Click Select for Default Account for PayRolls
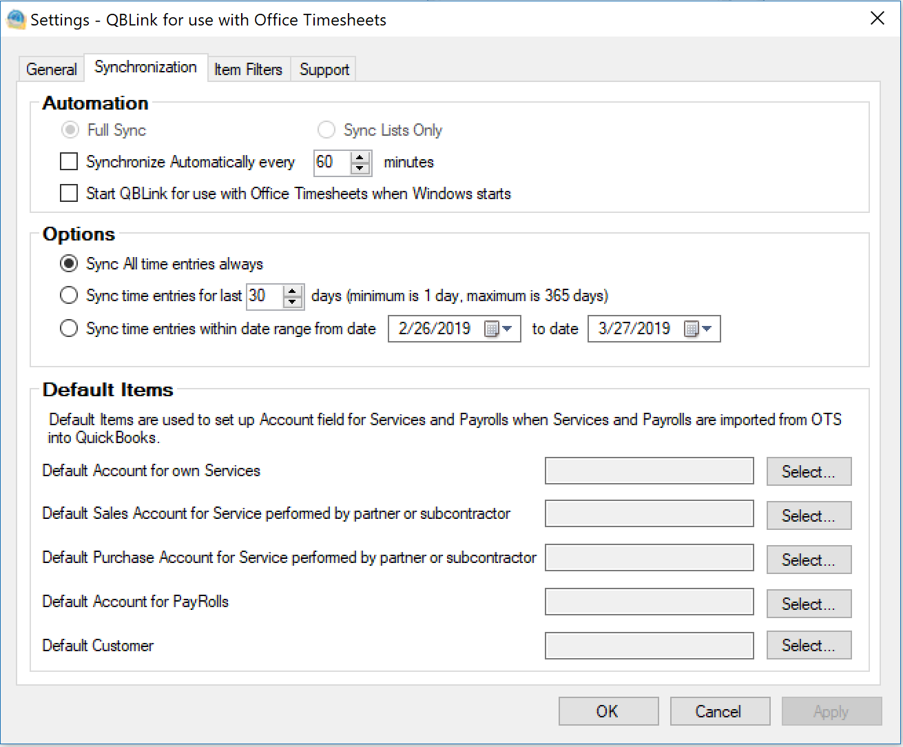 [x=809, y=604]
